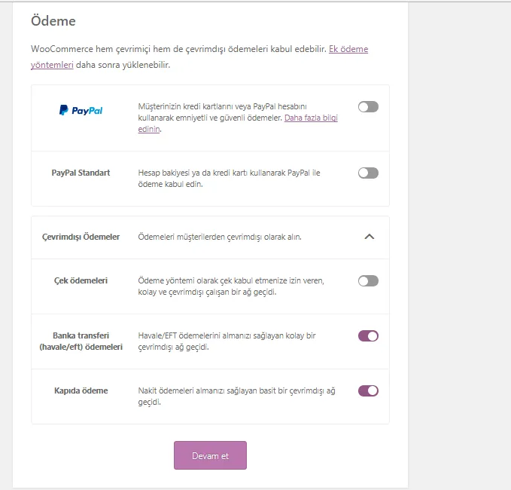Click the PayPal Standart description text
511x490 pixels.
pyautogui.click(x=229, y=178)
